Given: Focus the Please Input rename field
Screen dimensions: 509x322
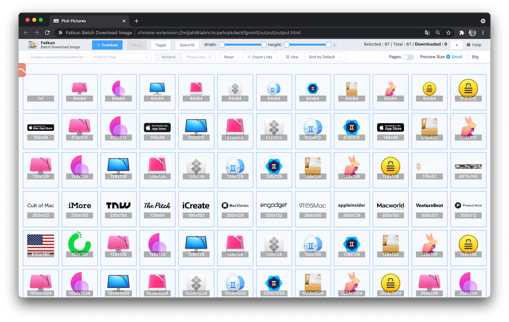Looking at the screenshot, I should pos(198,57).
